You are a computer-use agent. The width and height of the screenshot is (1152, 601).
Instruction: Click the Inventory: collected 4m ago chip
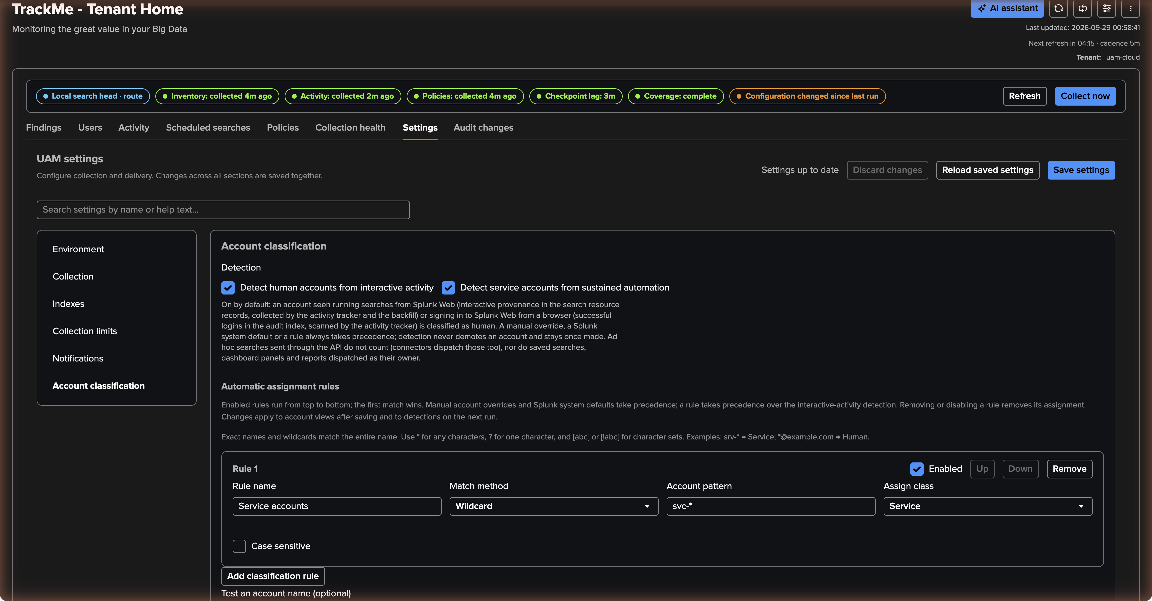pos(217,96)
